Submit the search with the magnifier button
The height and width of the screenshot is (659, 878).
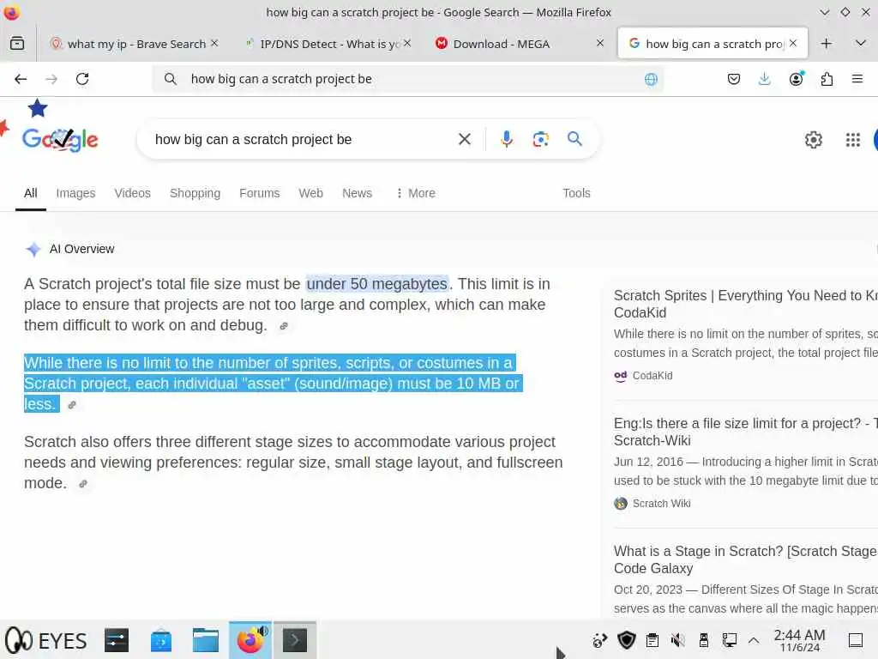pyautogui.click(x=574, y=138)
